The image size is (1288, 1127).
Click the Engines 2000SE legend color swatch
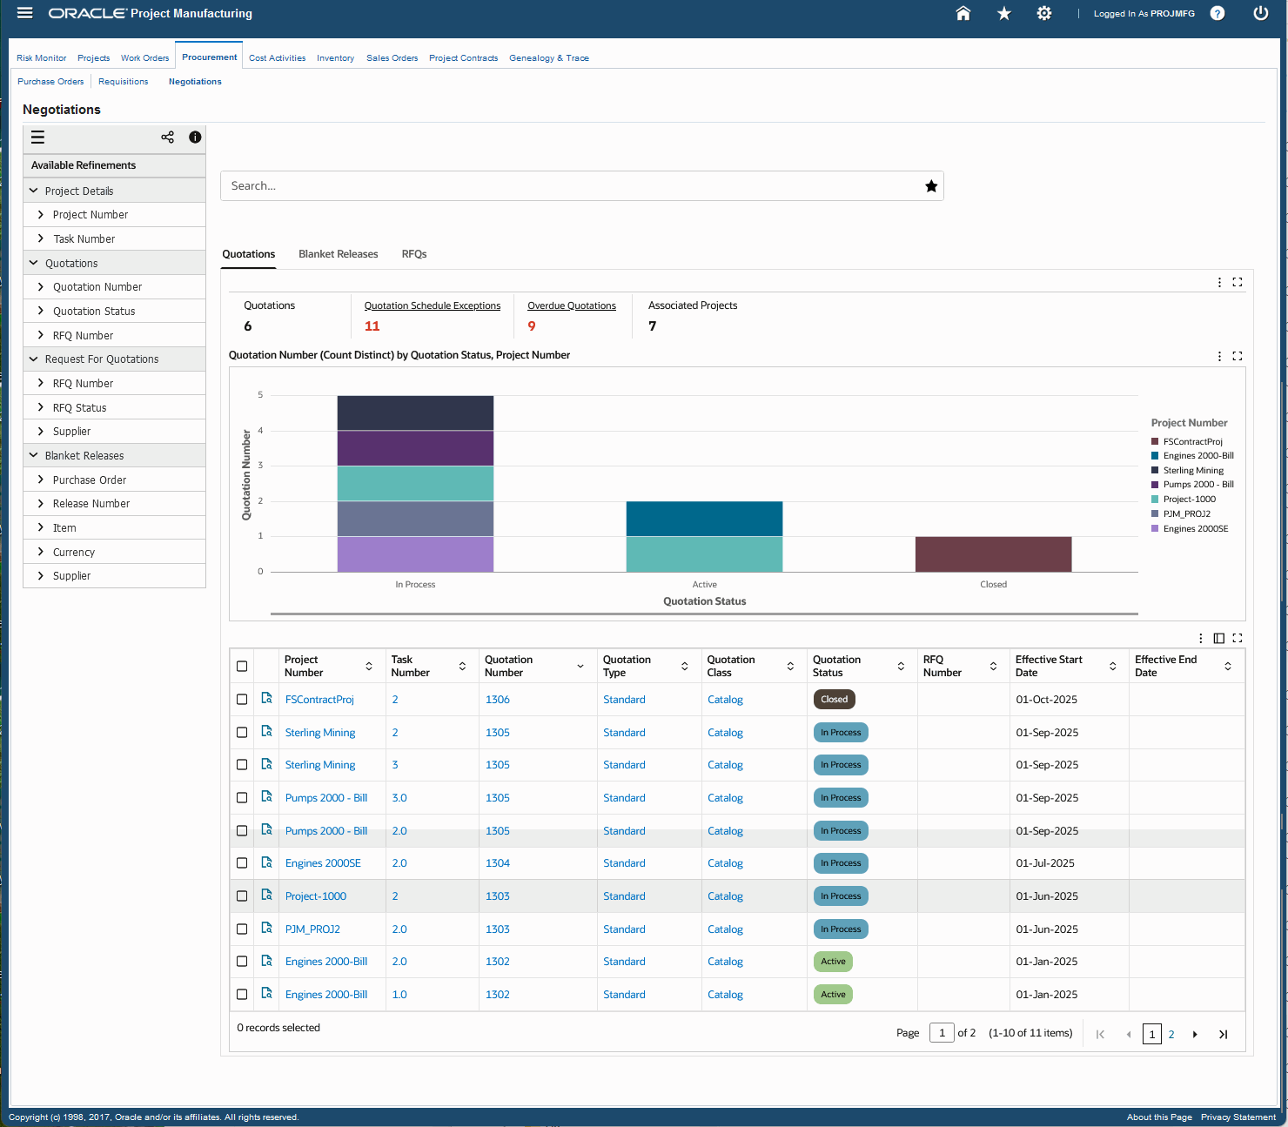(x=1155, y=529)
